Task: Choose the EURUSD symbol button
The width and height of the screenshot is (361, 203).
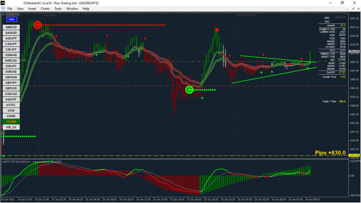Action: pyautogui.click(x=11, y=72)
